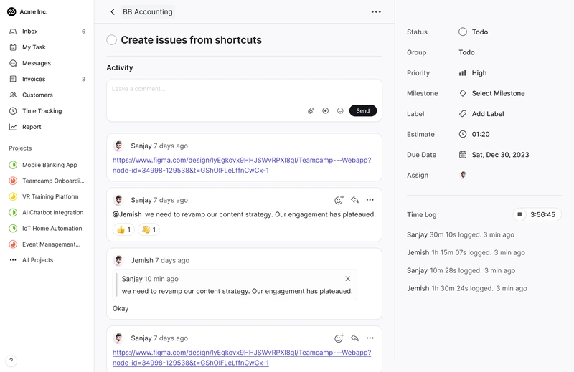Change the Priority value High
The height and width of the screenshot is (372, 574).
473,73
